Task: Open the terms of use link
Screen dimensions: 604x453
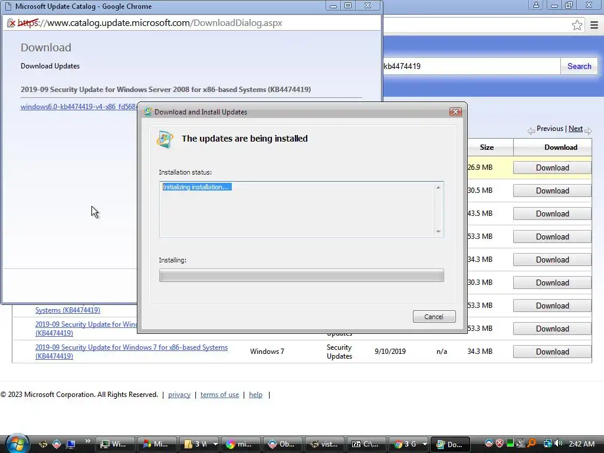Action: tap(219, 395)
